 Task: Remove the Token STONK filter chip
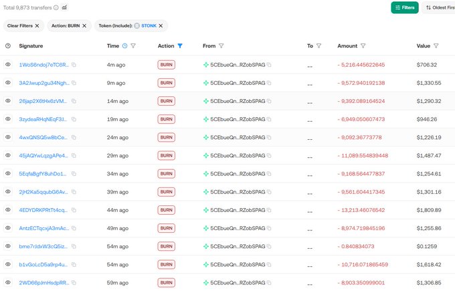[161, 26]
